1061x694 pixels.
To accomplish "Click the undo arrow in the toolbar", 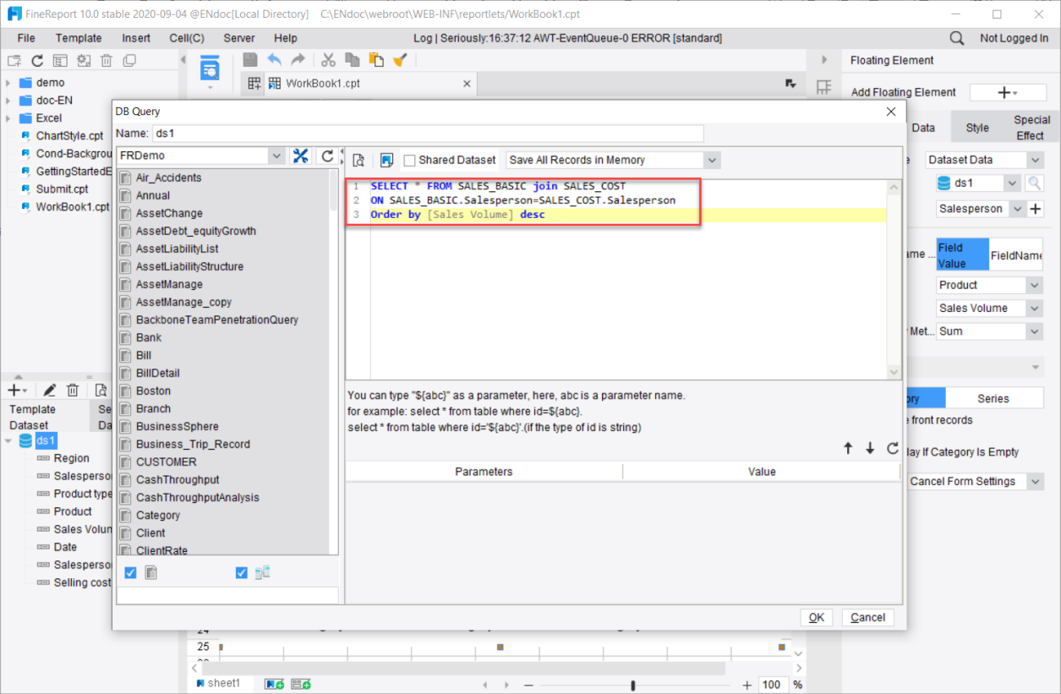I will pos(274,60).
